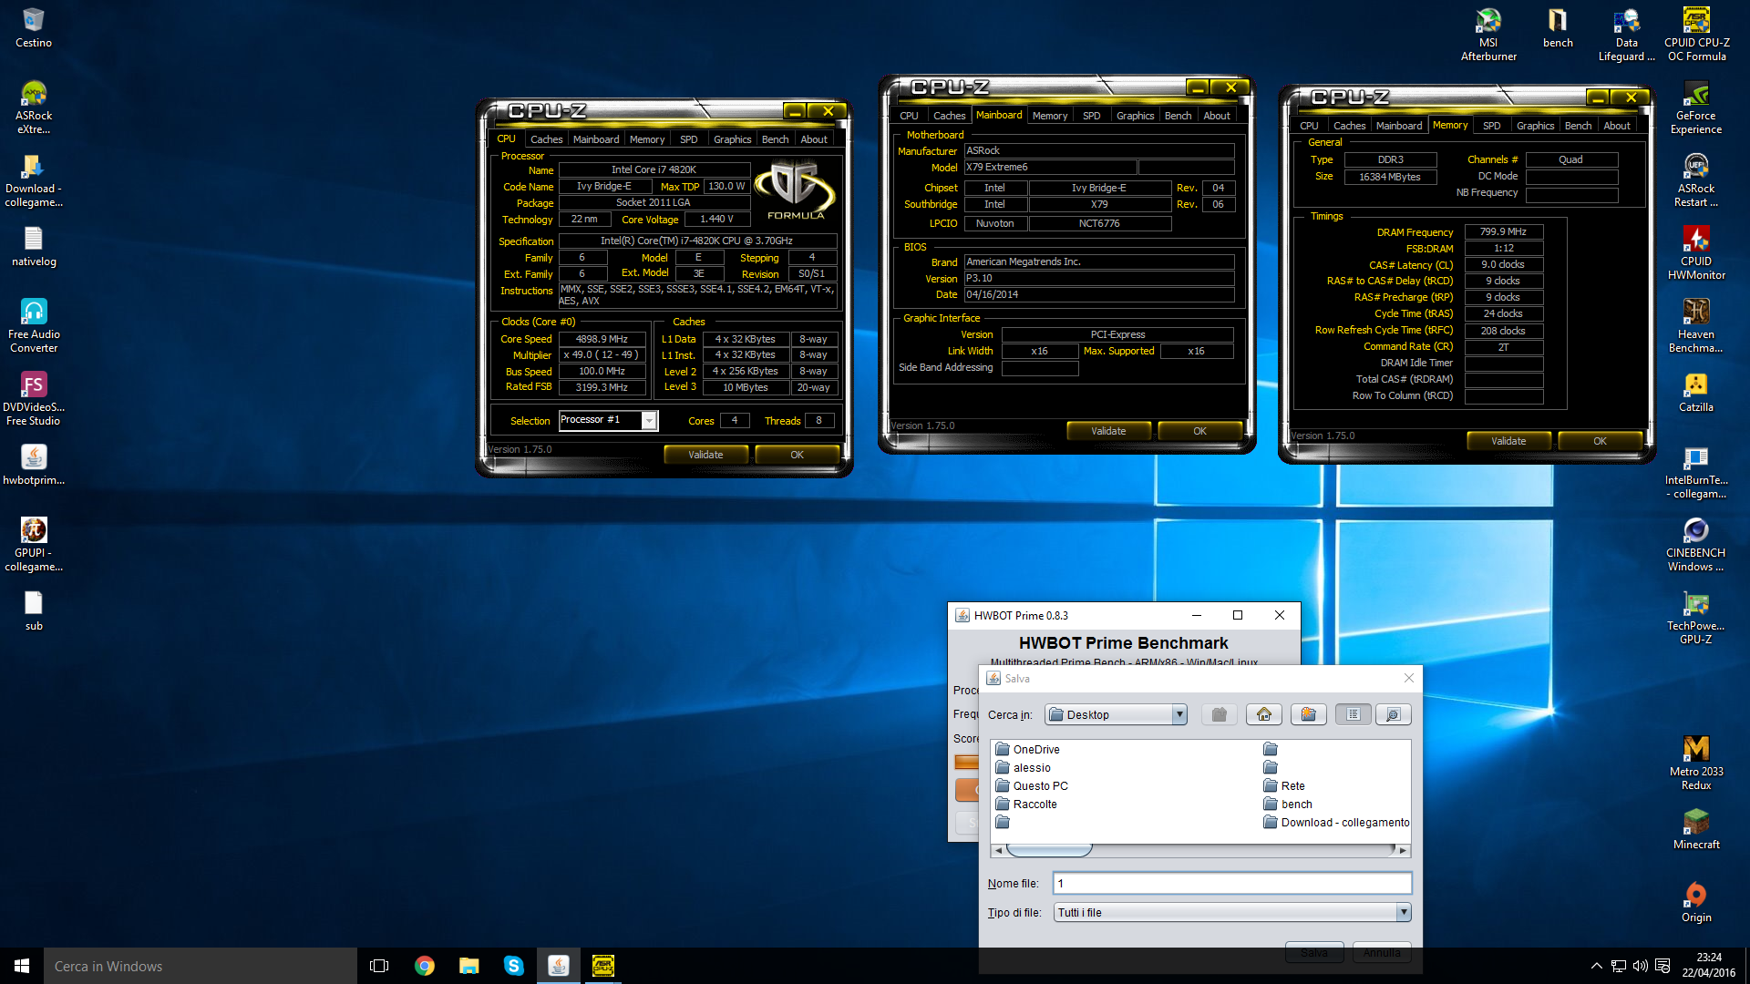
Task: Switch to CPU tab in CPU-Z Memory window
Action: (1309, 126)
